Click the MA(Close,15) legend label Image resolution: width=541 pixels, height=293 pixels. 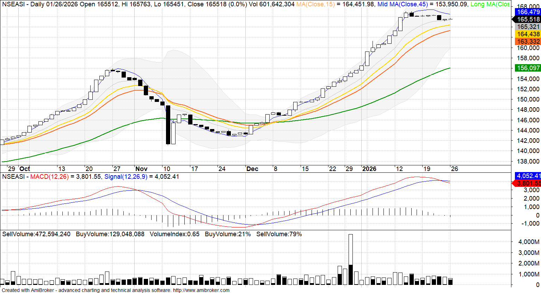(315, 4)
